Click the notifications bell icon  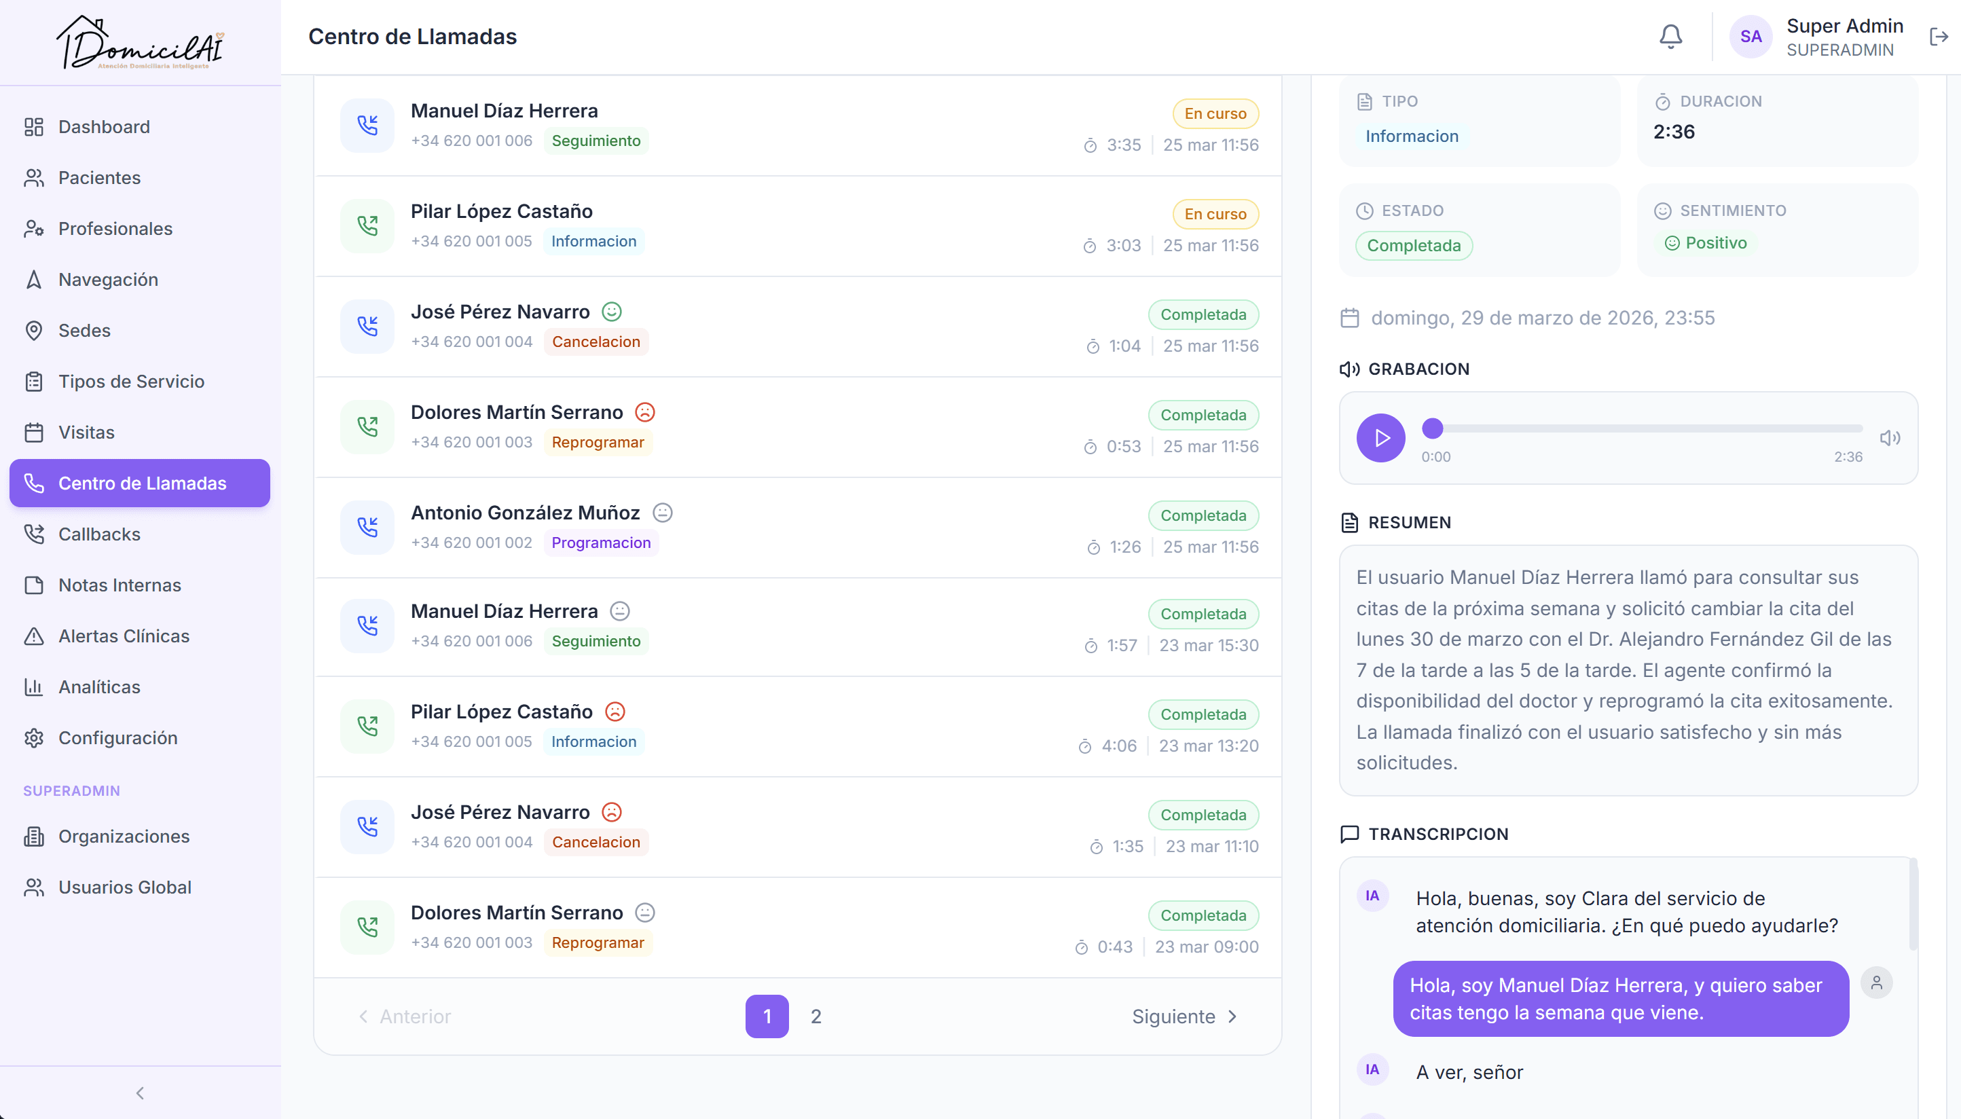click(1670, 36)
